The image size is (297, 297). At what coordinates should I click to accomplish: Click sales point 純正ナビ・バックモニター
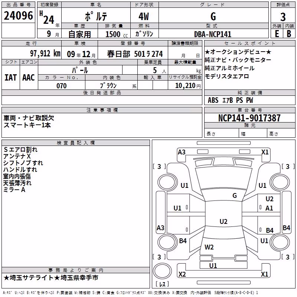click(x=238, y=60)
